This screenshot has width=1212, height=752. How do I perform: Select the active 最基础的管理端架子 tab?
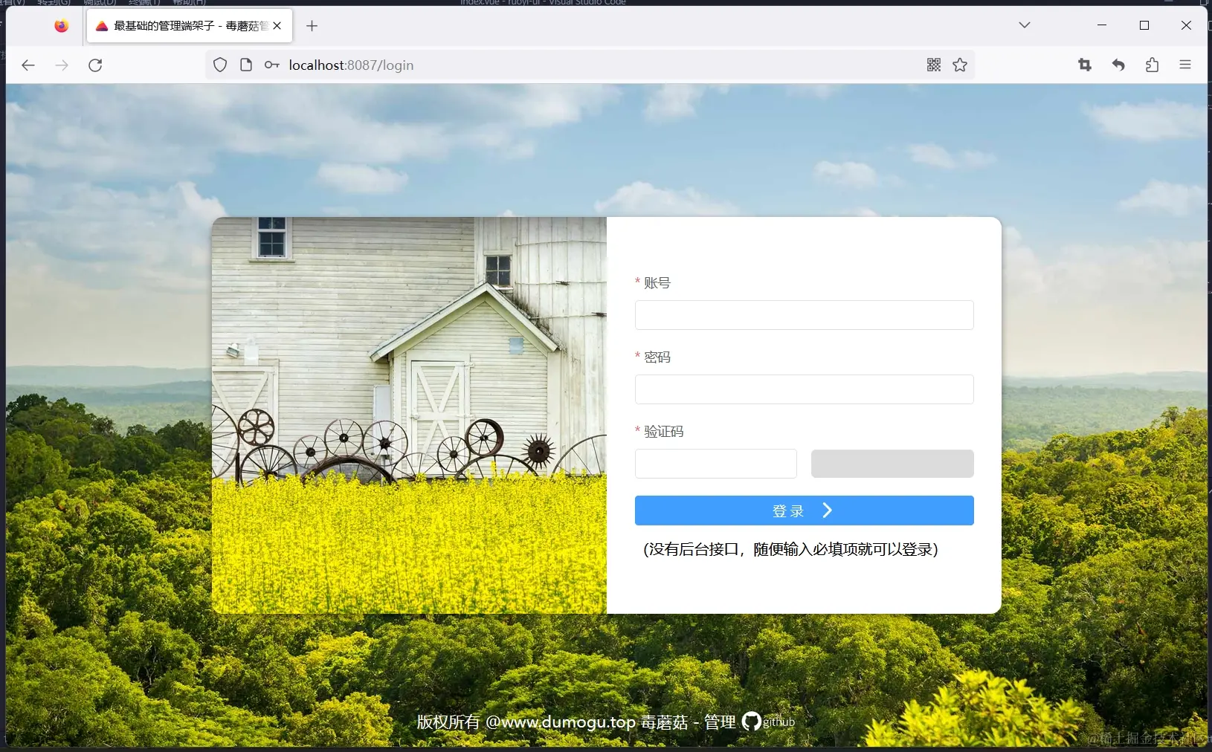[190, 26]
